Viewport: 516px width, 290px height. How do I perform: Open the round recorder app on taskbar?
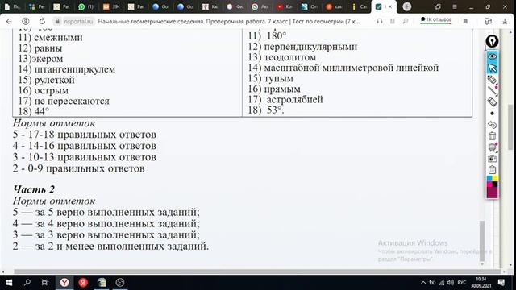pos(120,283)
